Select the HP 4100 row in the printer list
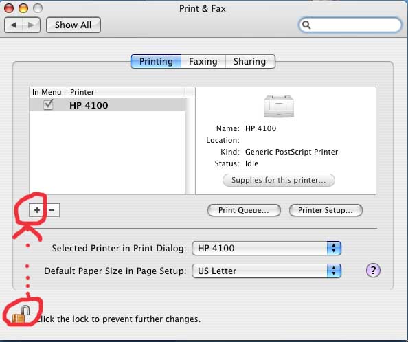 click(x=107, y=105)
